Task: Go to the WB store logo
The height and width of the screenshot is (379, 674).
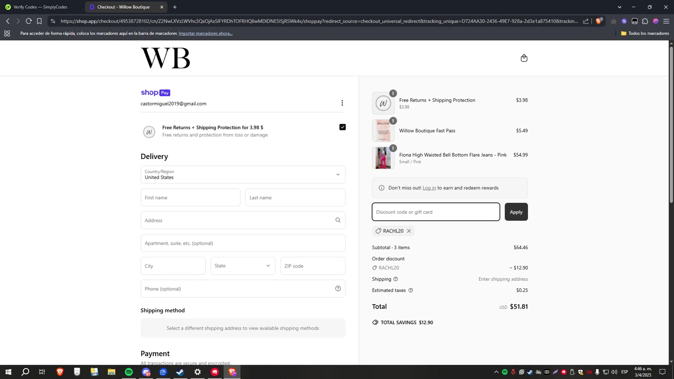Action: 165,58
